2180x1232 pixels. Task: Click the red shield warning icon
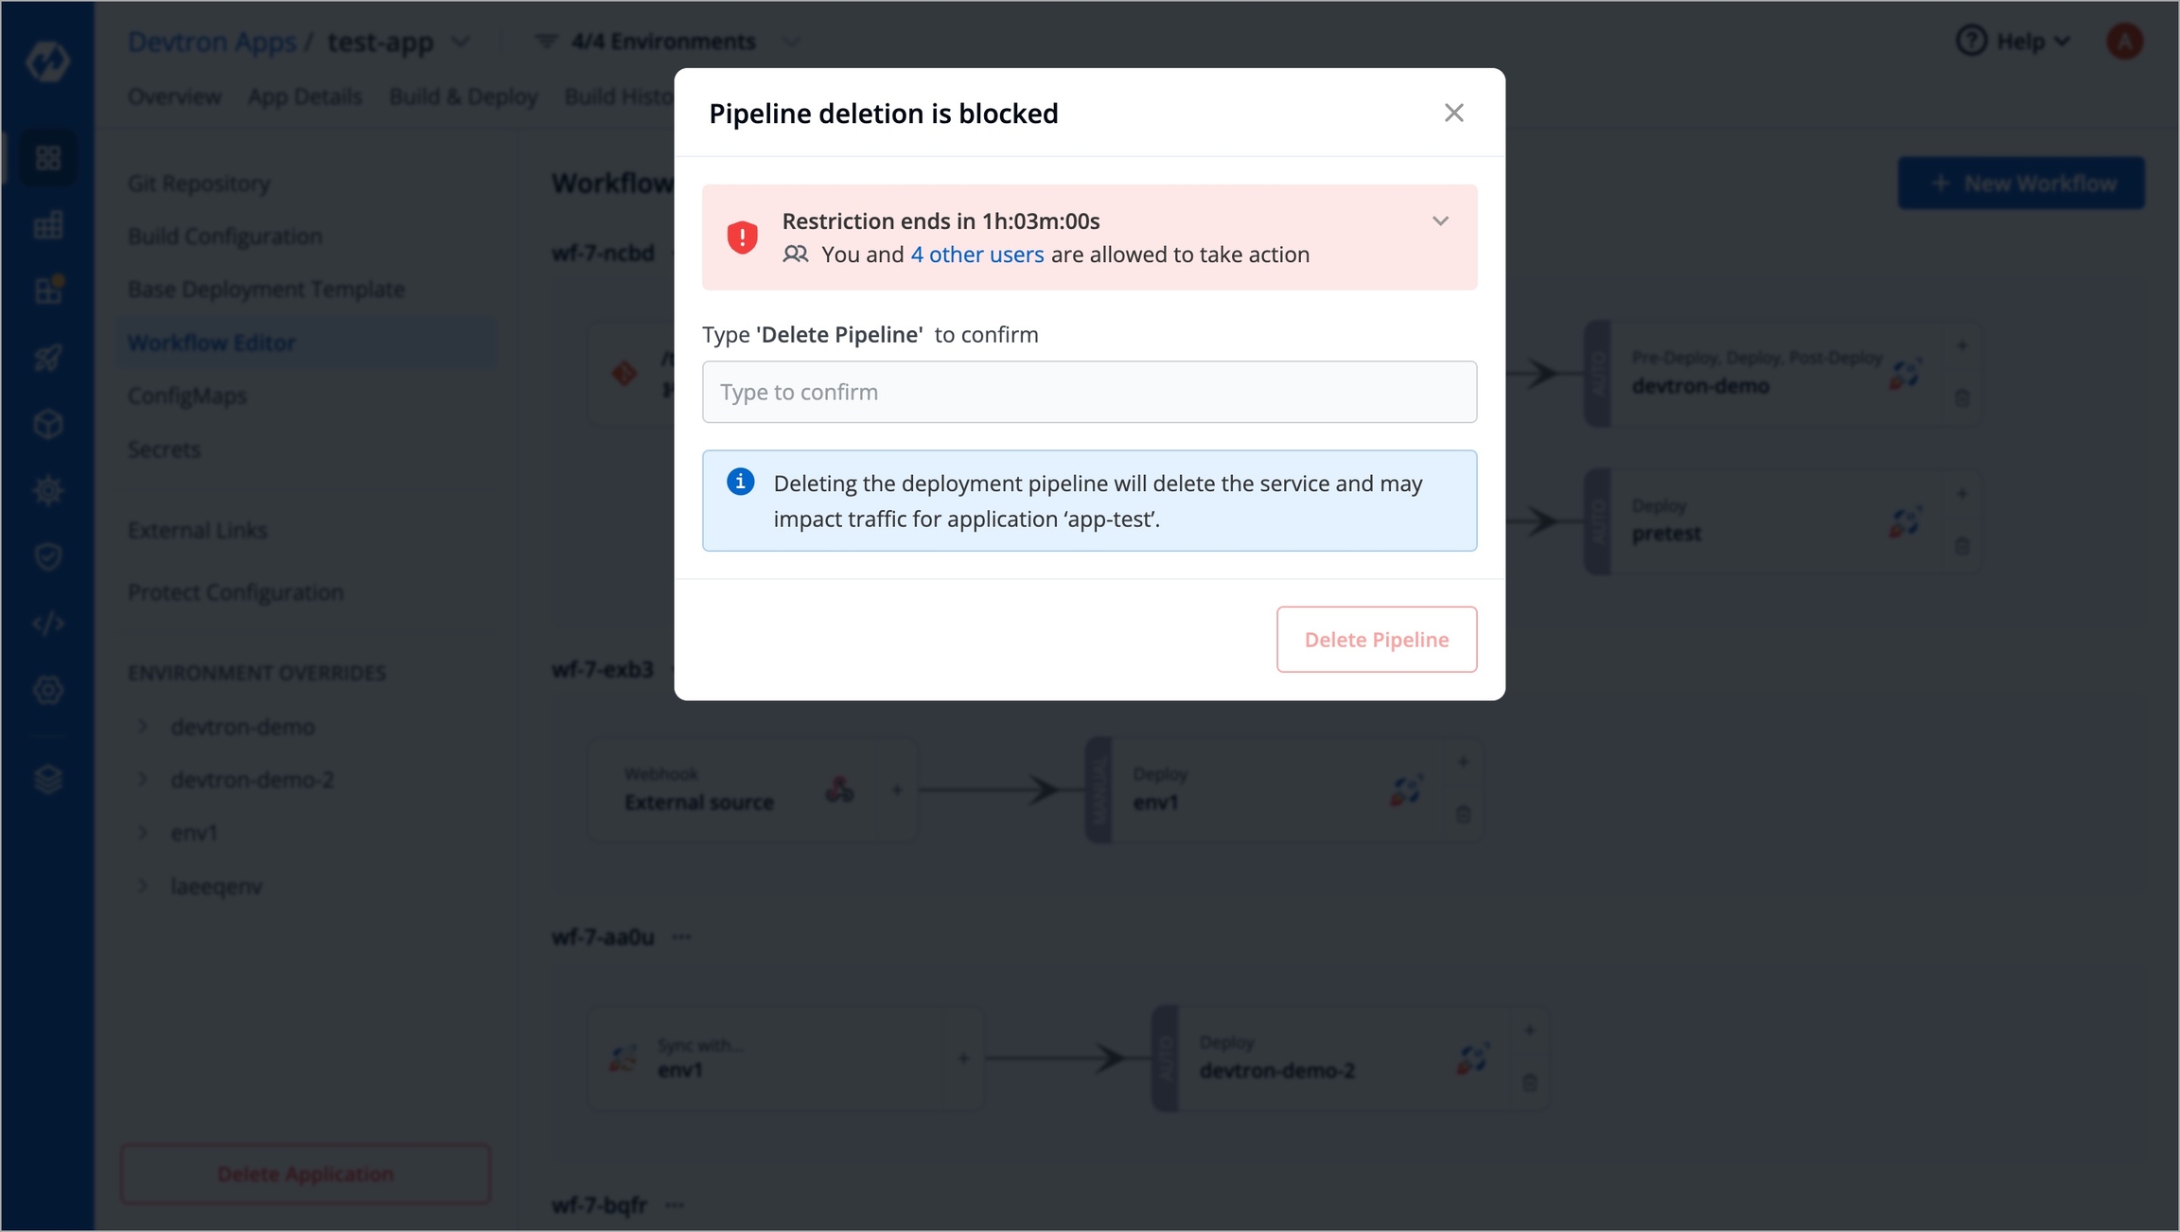pos(742,238)
